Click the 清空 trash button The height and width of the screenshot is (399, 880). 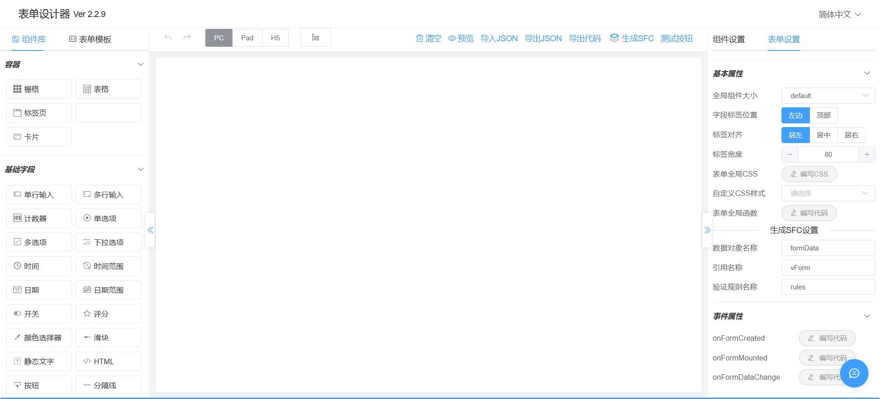click(x=429, y=39)
